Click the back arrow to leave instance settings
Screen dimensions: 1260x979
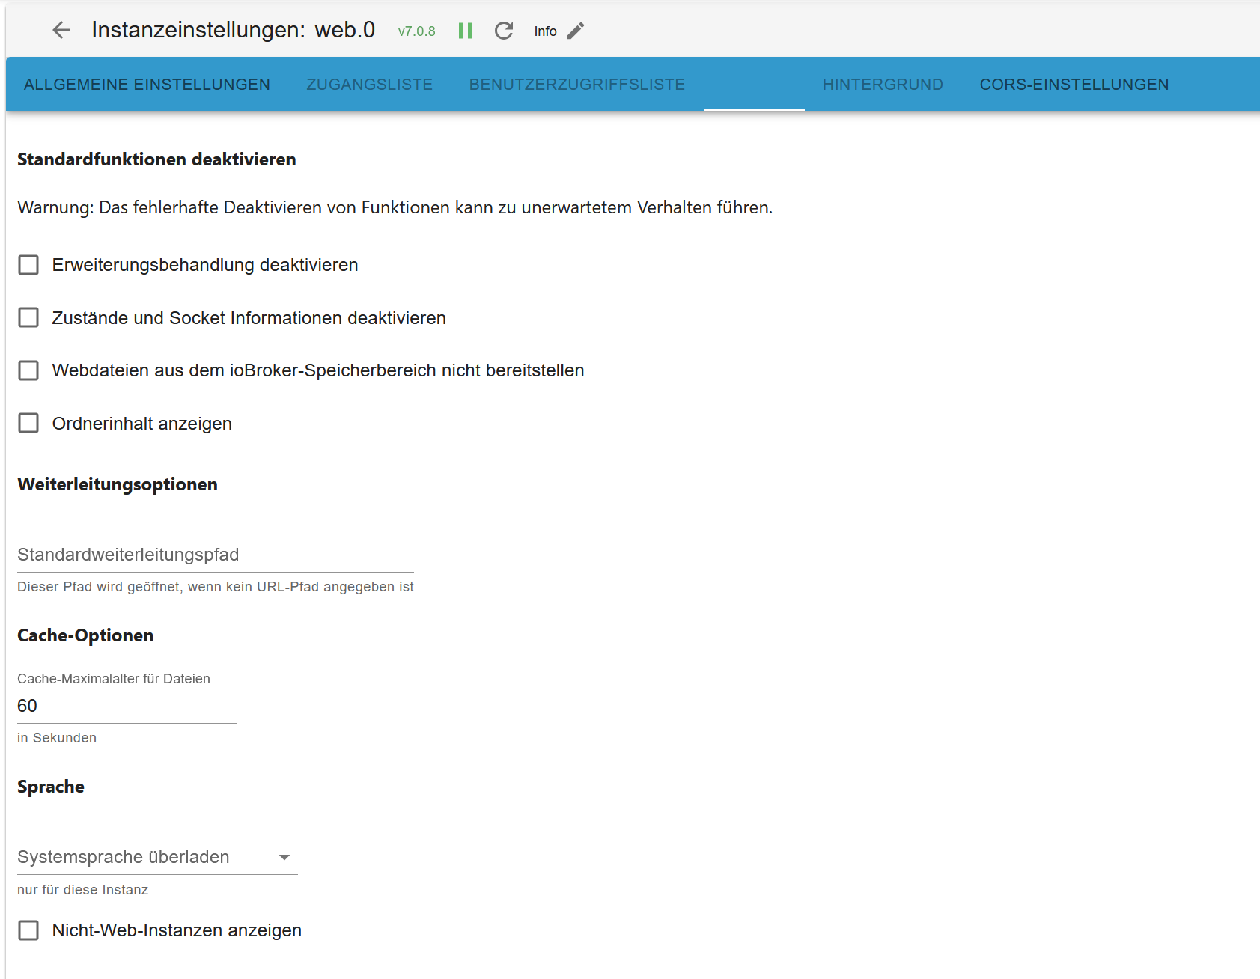pyautogui.click(x=61, y=30)
